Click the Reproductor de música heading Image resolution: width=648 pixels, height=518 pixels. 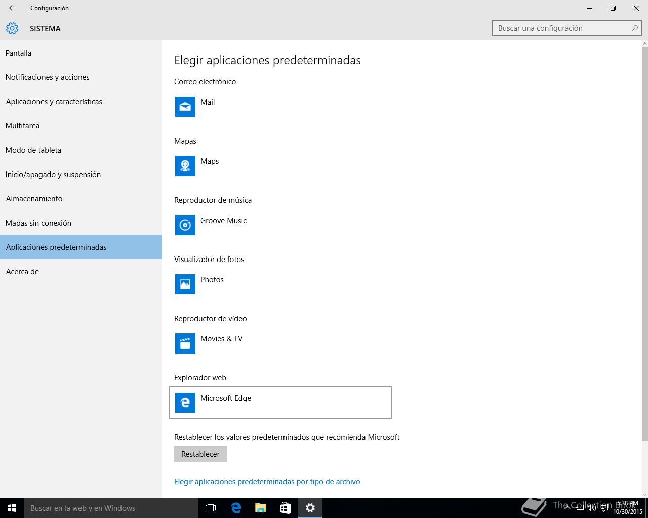tap(213, 200)
